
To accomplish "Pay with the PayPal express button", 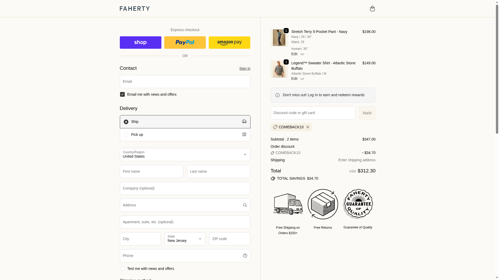I will (185, 43).
